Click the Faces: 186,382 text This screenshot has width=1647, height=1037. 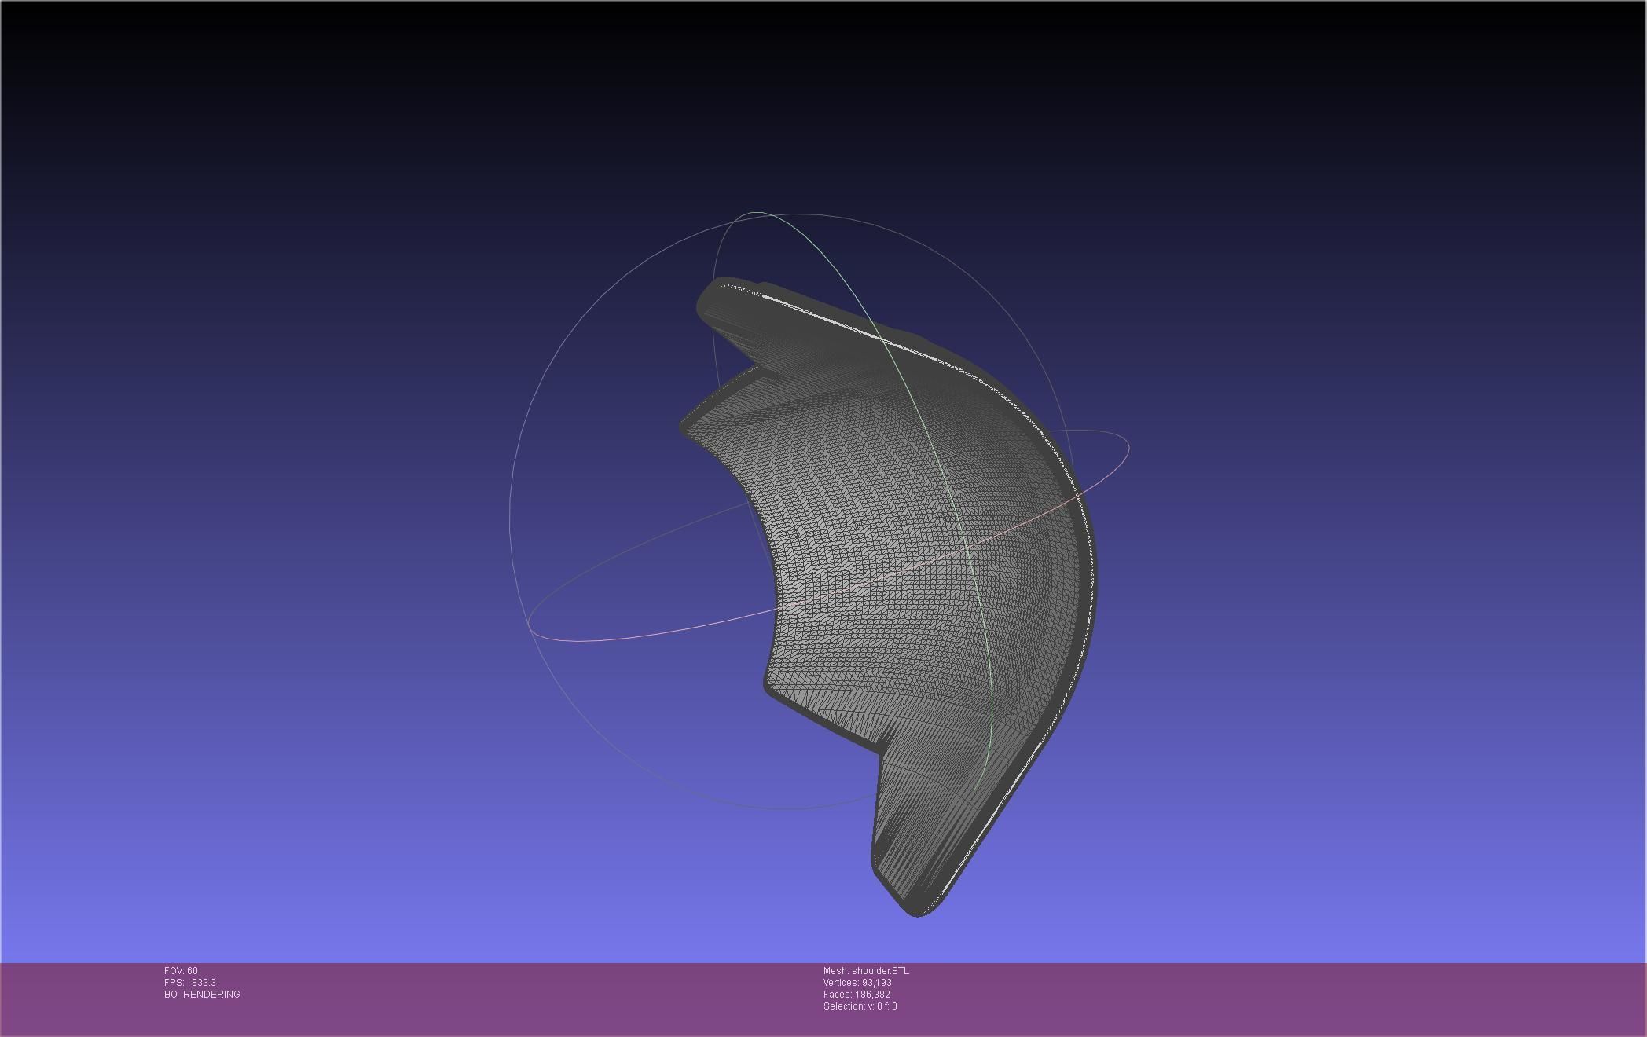[857, 995]
